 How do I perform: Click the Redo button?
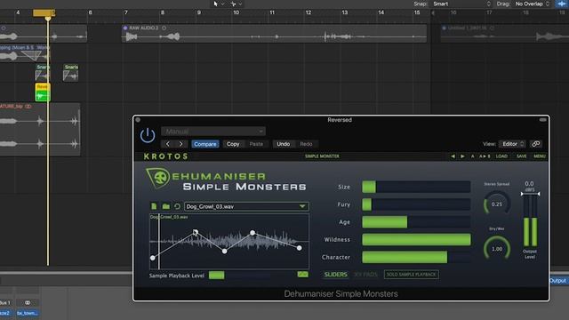(306, 144)
